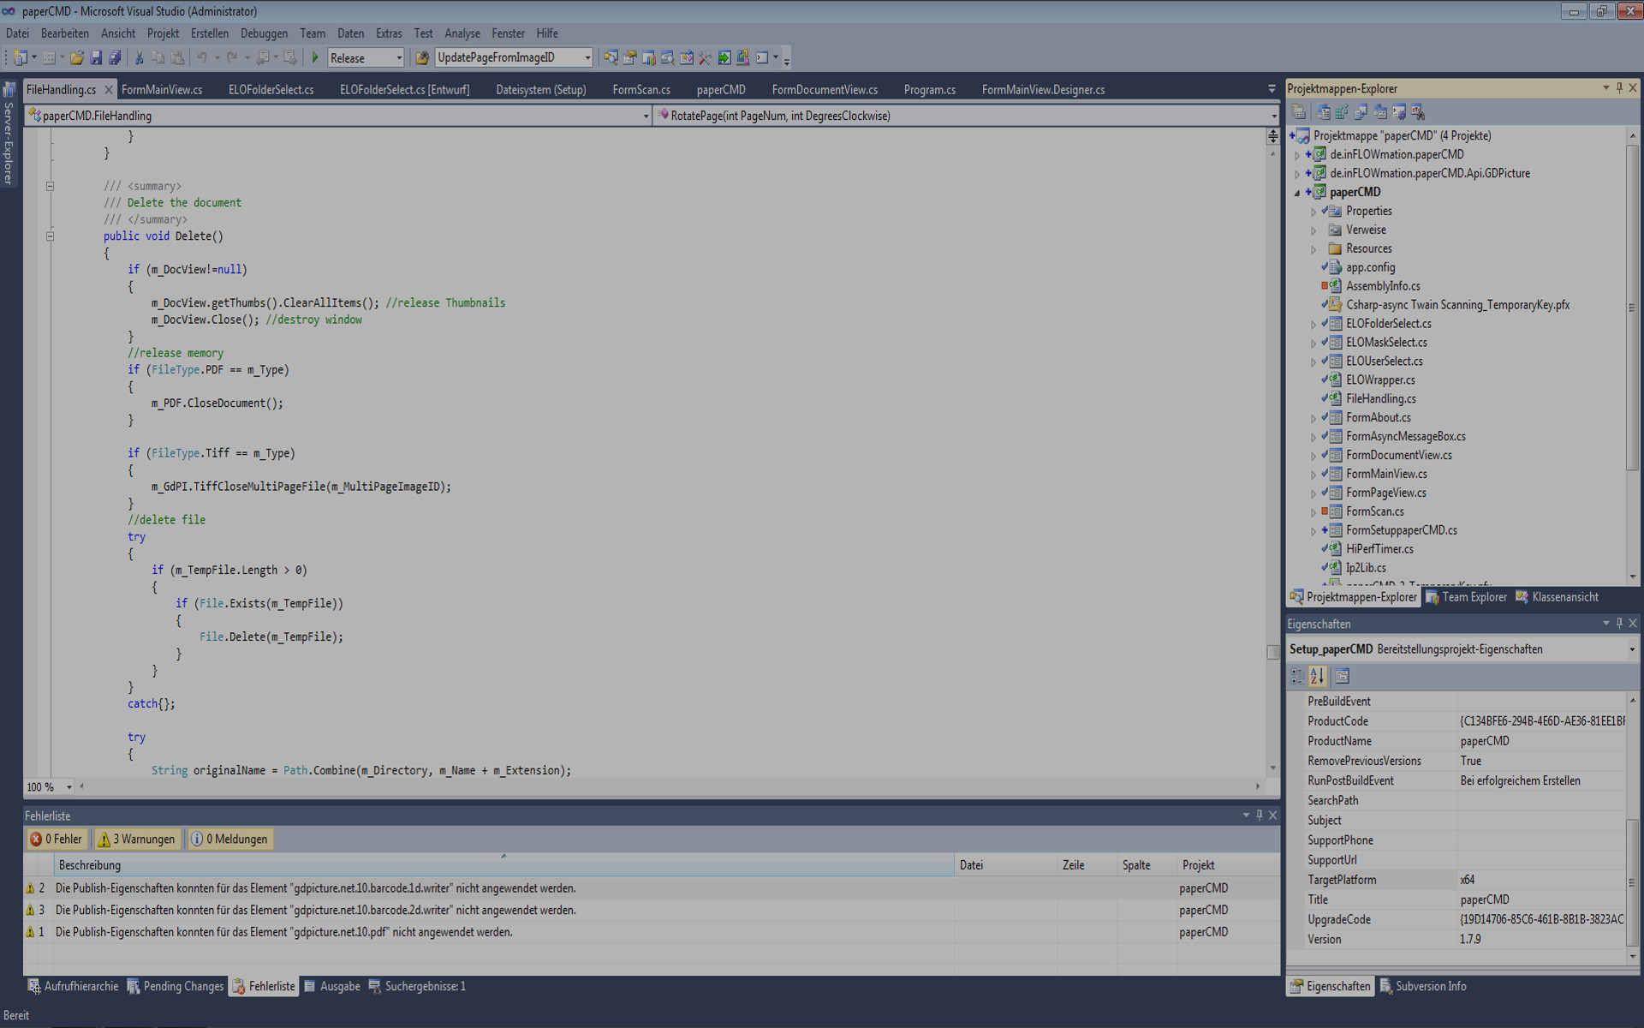Click the New Project toolbar icon

click(20, 57)
